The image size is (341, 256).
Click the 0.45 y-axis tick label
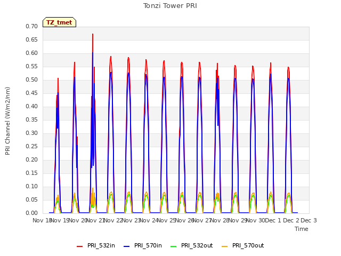click(x=32, y=93)
